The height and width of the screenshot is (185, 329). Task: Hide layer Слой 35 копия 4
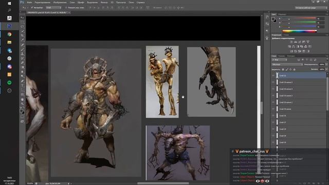(273, 89)
